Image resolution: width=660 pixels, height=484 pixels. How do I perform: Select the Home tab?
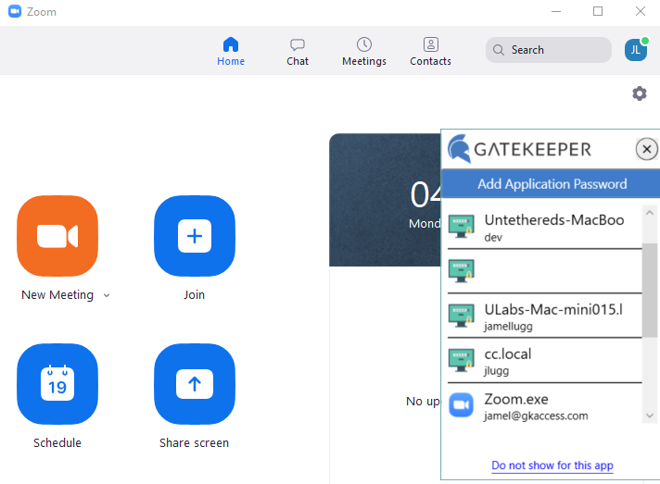(231, 51)
